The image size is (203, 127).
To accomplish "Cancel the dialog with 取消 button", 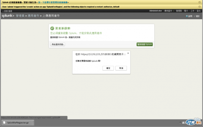I will point(121,68).
